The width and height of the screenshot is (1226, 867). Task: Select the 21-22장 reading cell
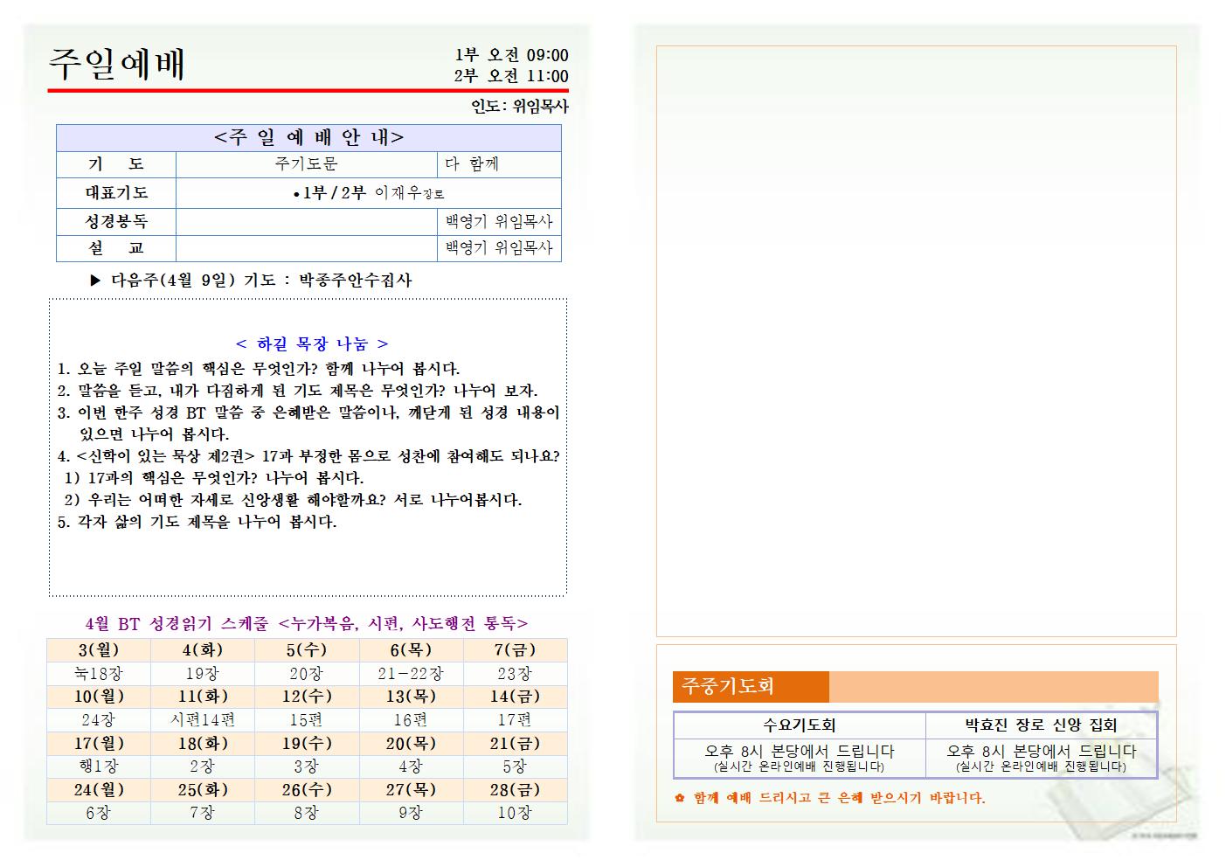411,674
